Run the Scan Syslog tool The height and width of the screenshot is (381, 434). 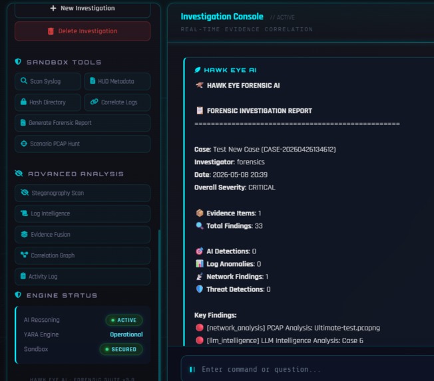[x=48, y=81]
